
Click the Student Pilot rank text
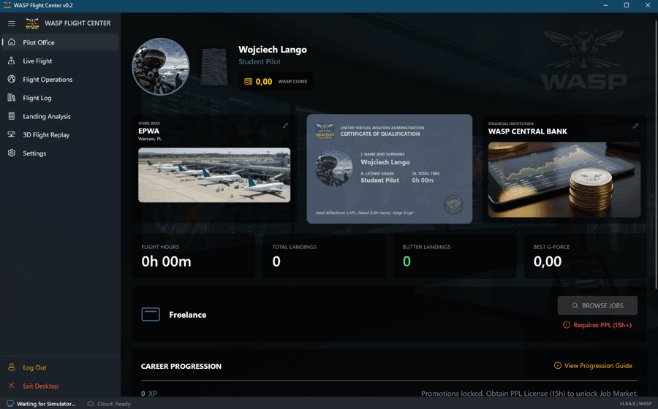[260, 61]
